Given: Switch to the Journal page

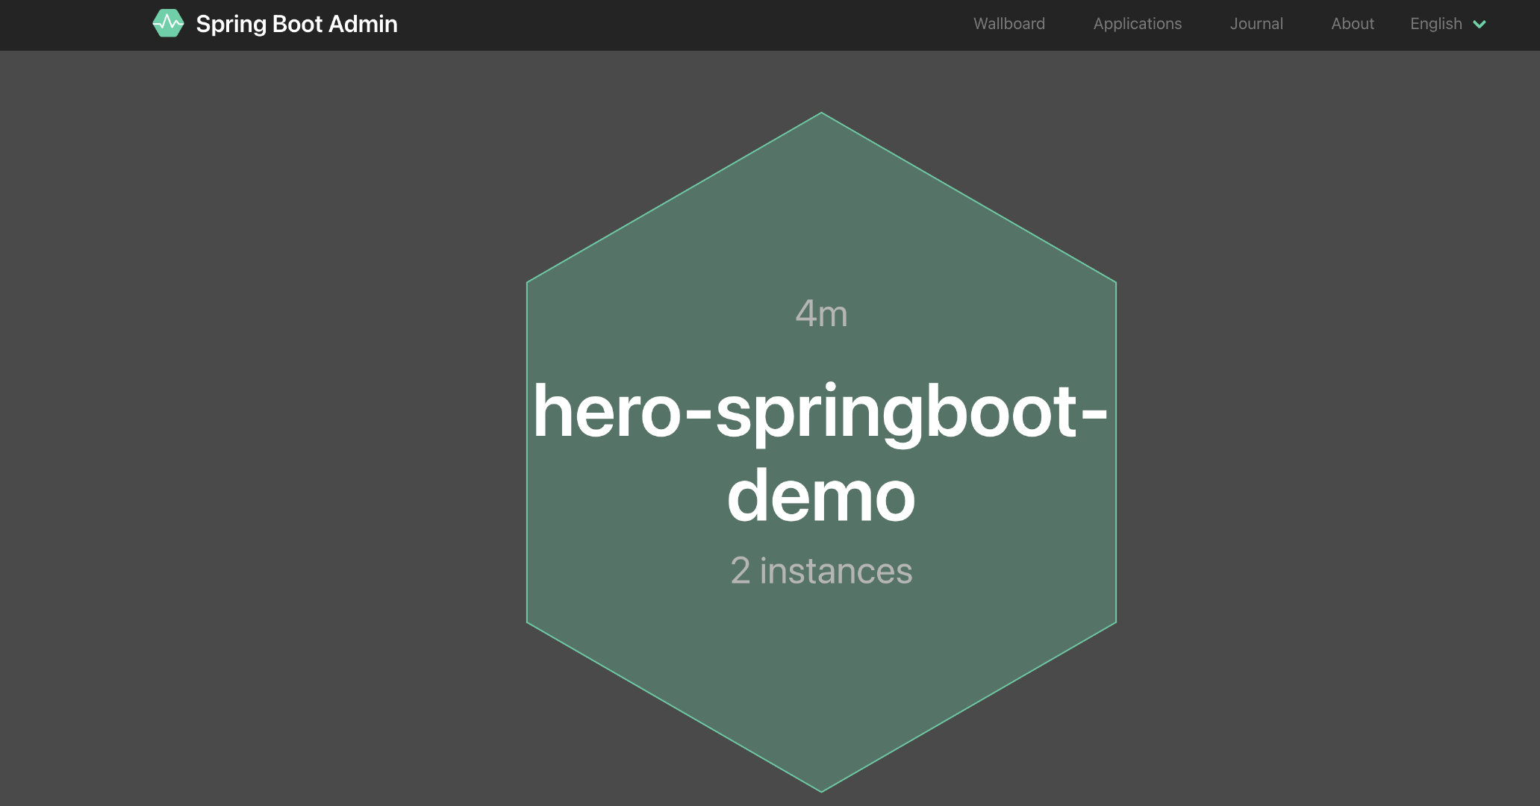Looking at the screenshot, I should [1256, 24].
